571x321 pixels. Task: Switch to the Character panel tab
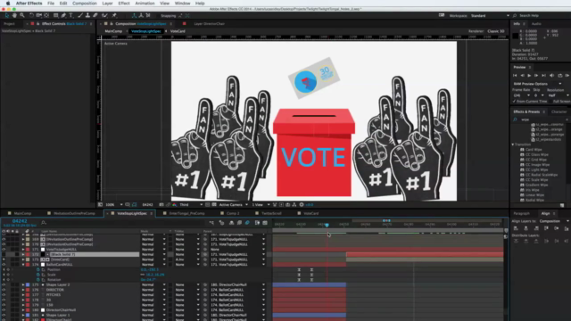pyautogui.click(x=559, y=111)
